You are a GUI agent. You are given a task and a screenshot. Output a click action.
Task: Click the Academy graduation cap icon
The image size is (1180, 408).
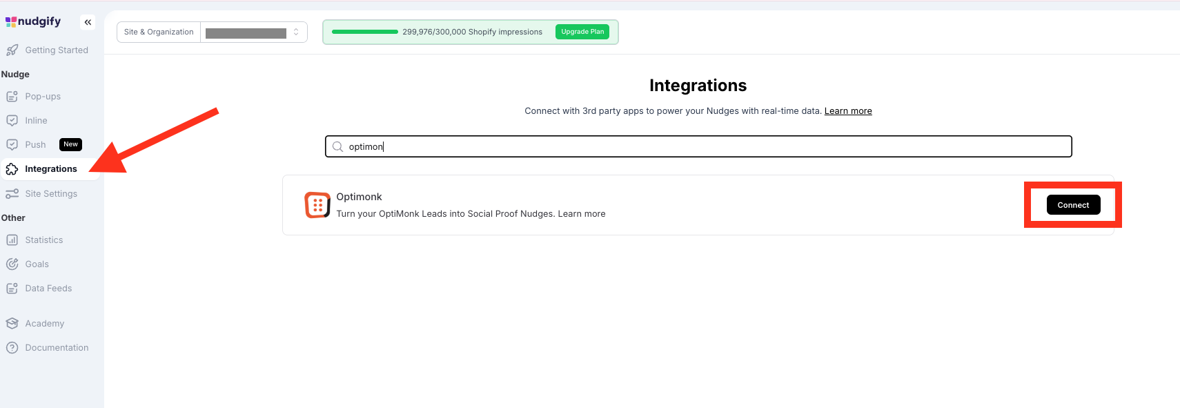tap(12, 324)
